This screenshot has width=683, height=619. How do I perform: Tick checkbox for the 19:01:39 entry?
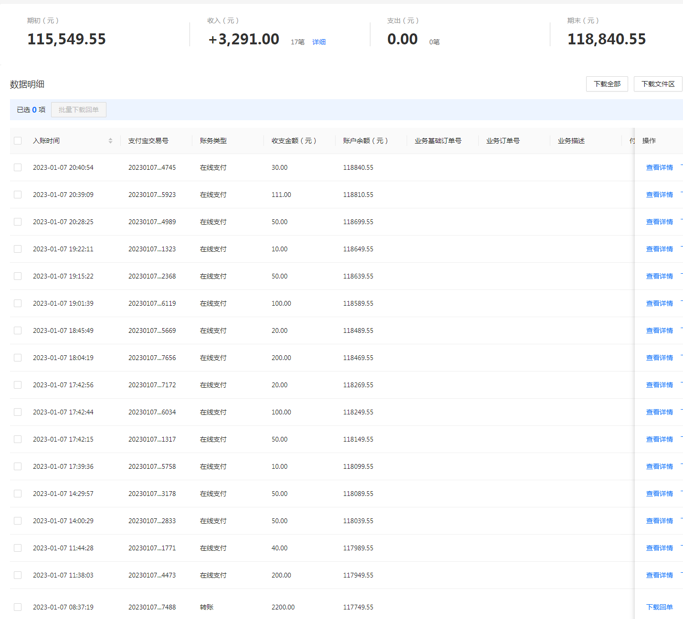(18, 303)
